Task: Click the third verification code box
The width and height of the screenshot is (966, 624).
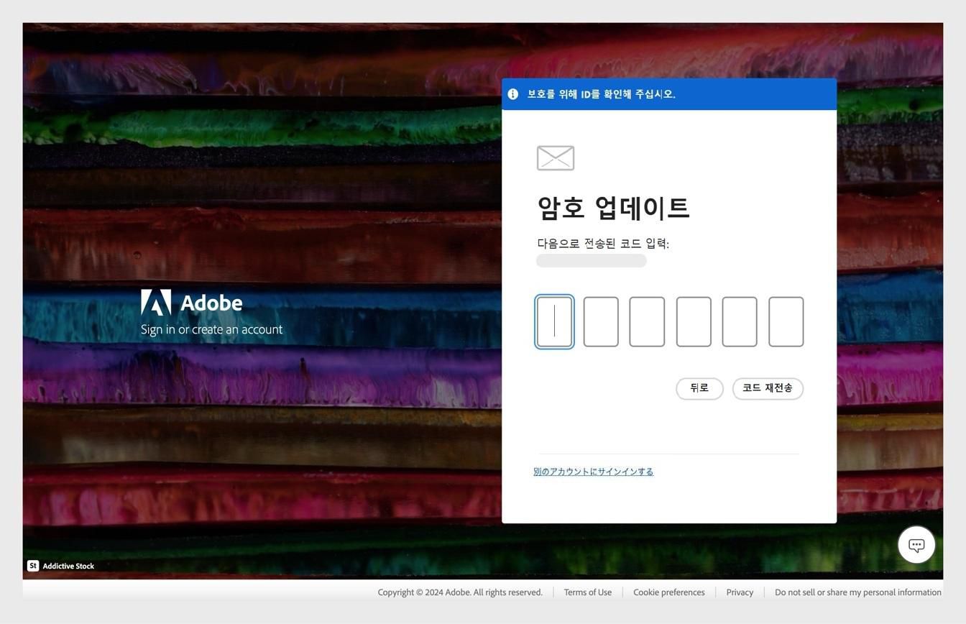Action: point(646,321)
